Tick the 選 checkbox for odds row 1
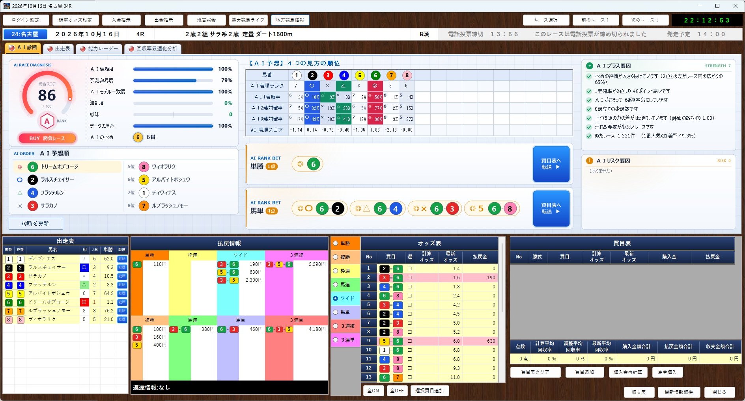The width and height of the screenshot is (745, 401). (410, 269)
